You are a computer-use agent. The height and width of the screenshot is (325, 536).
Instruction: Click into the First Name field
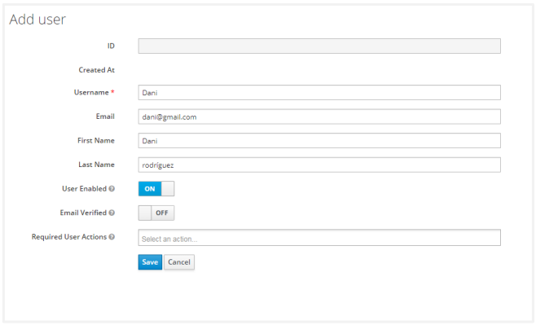(319, 140)
